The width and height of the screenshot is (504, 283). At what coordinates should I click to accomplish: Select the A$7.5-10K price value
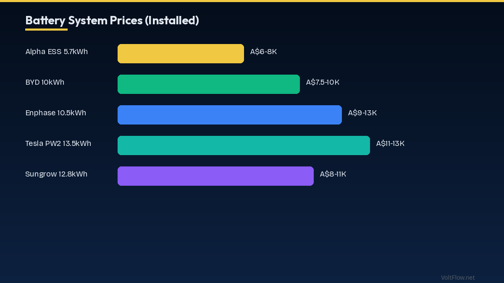click(x=323, y=82)
